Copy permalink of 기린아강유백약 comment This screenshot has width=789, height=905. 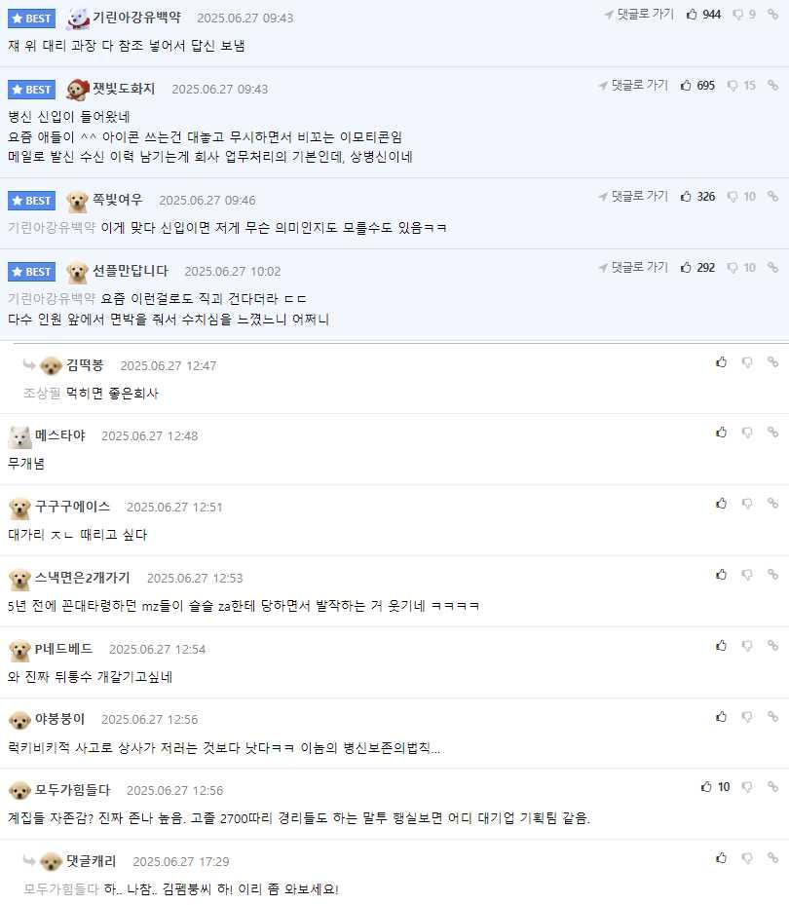[x=772, y=15]
